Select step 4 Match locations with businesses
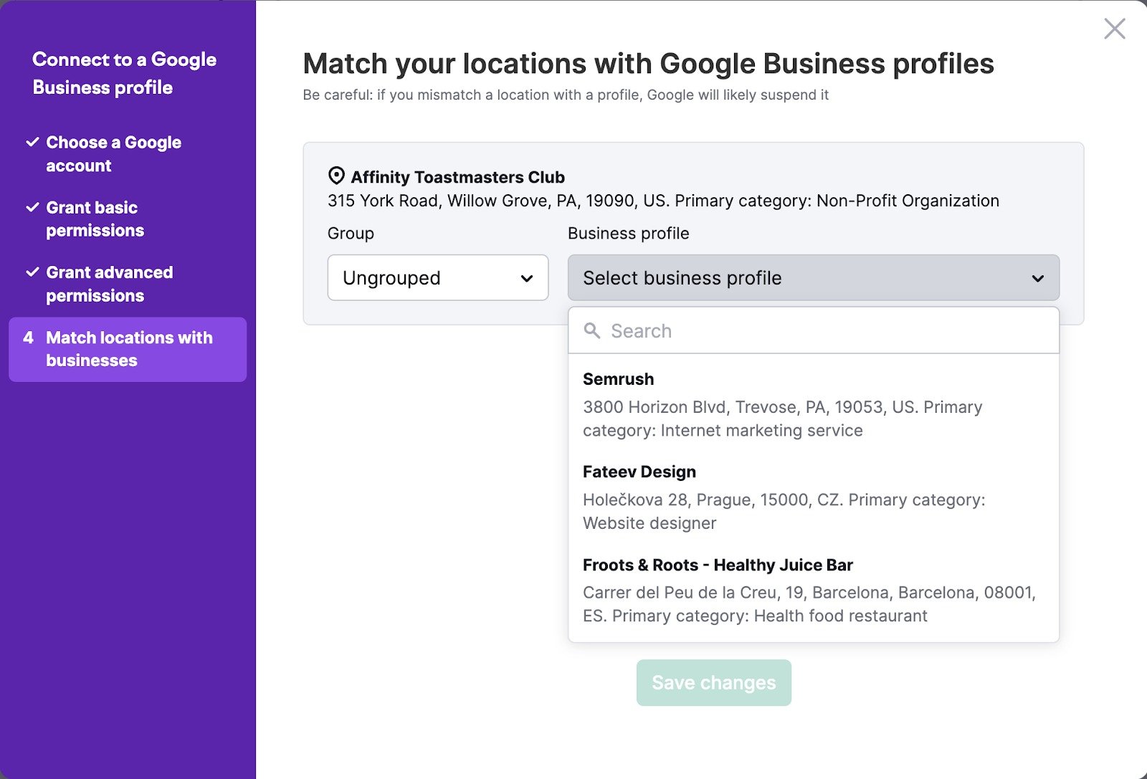The width and height of the screenshot is (1147, 779). (x=128, y=349)
